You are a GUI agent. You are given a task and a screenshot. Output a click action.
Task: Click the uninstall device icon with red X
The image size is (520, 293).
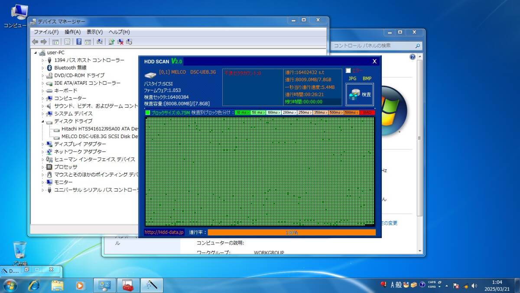tap(120, 42)
